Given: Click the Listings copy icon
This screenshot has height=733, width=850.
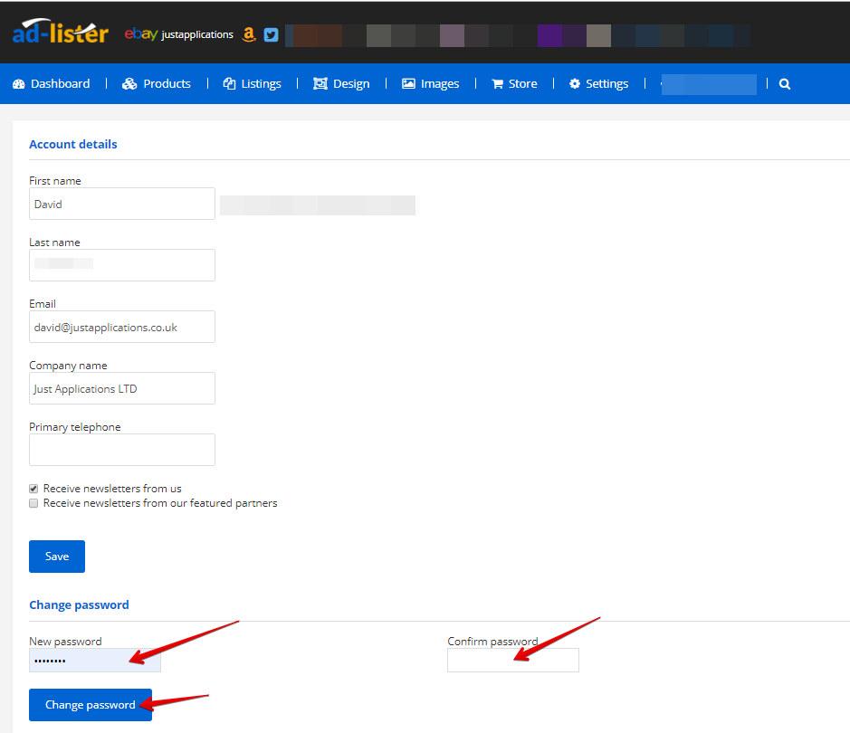Looking at the screenshot, I should [229, 84].
